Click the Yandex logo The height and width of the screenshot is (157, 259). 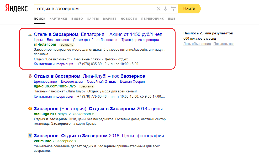pyautogui.click(x=16, y=8)
